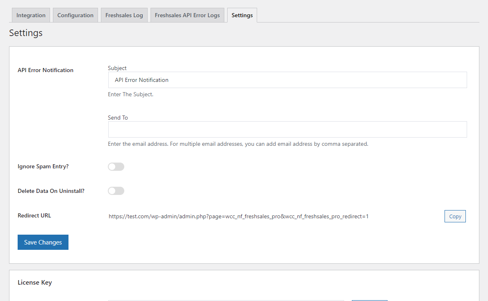Open the Configuration tab
Image resolution: width=488 pixels, height=301 pixels.
[75, 15]
